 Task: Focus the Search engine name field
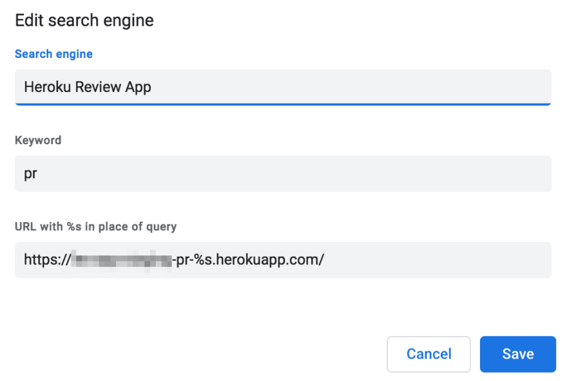(x=283, y=88)
